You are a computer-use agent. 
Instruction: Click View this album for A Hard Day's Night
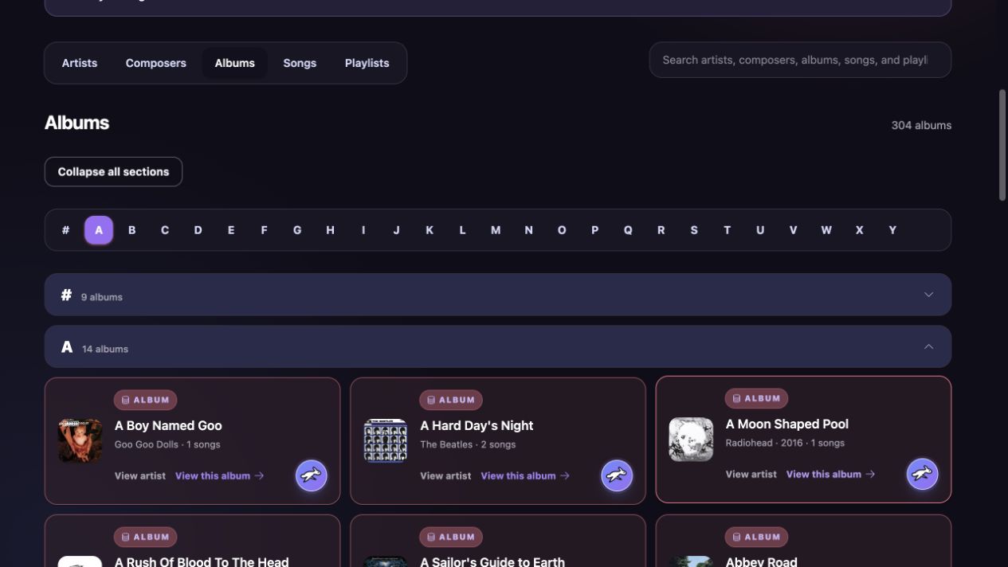(x=525, y=475)
